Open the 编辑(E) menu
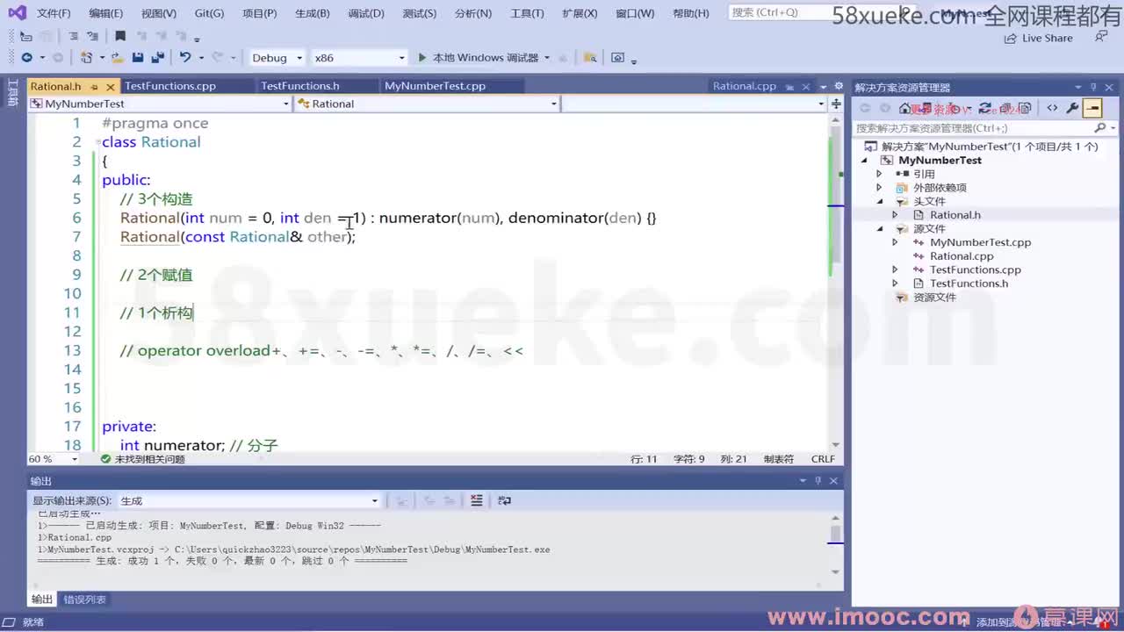1124x632 pixels. pyautogui.click(x=106, y=13)
